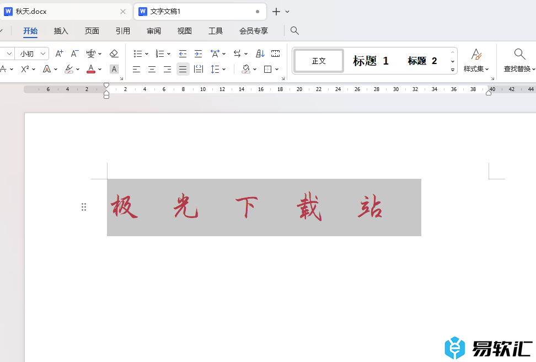The width and height of the screenshot is (536, 362).
Task: Open highlight color dropdown arrow
Action: (78, 69)
